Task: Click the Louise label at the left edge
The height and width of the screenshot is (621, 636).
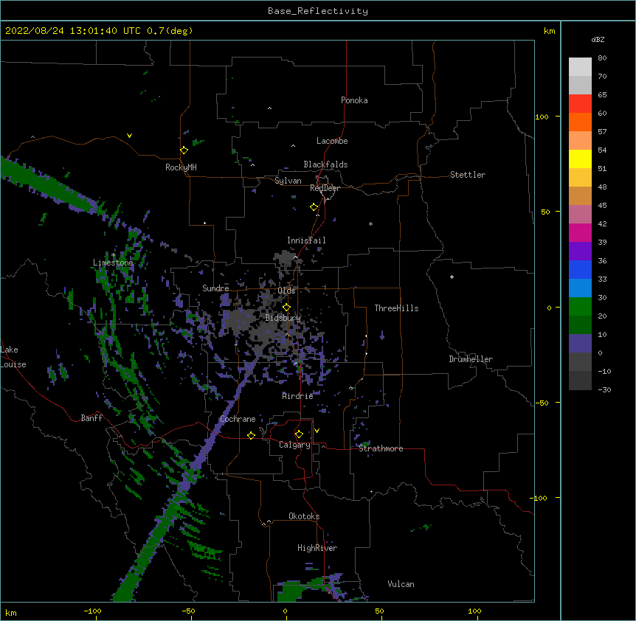Action: coord(13,364)
